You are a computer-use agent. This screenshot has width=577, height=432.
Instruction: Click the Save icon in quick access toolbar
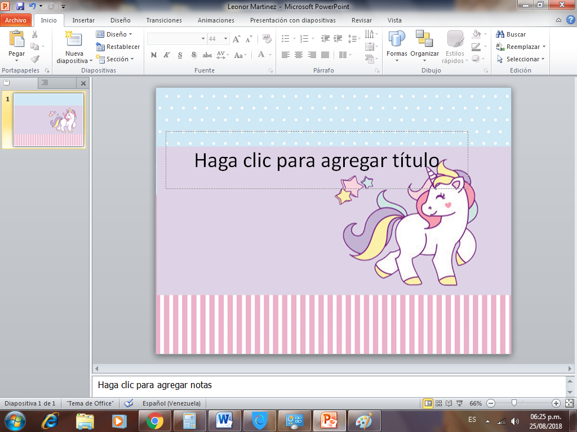[x=20, y=6]
